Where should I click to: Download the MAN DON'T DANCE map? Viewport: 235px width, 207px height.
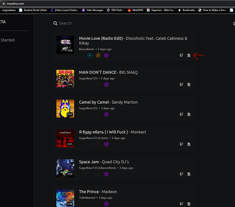[x=189, y=84]
